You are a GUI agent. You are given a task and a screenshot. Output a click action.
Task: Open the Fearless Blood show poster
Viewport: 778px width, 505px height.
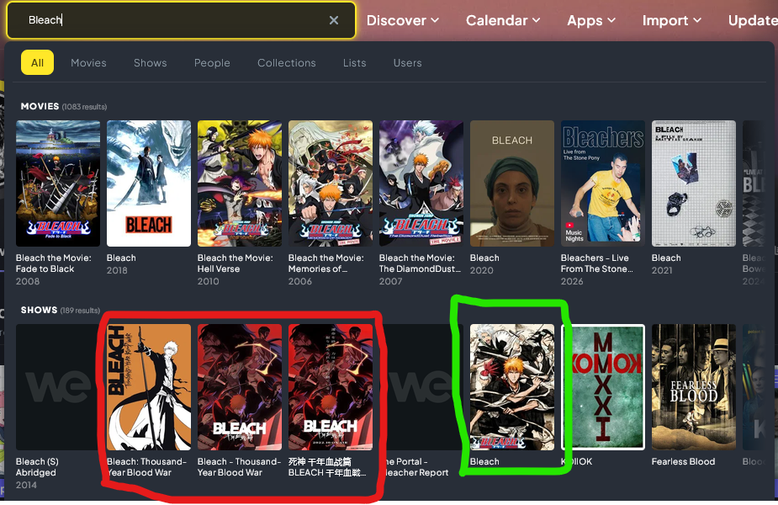point(694,387)
